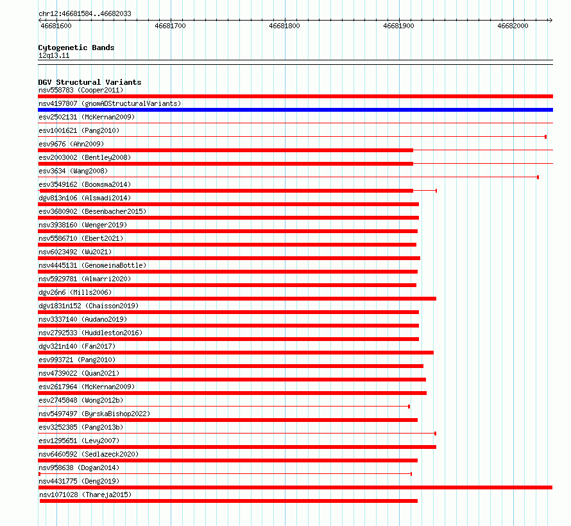
Task: Click the Cytogenetic Bands track title
Action: pyautogui.click(x=76, y=48)
